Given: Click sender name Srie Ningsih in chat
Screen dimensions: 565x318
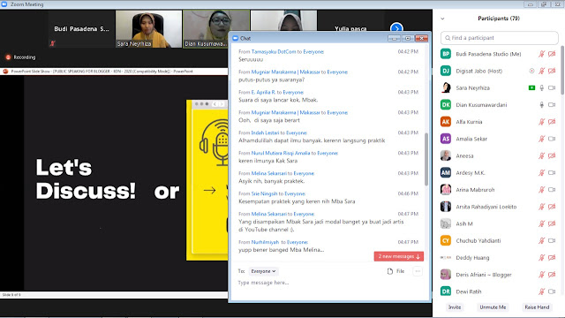Looking at the screenshot, I should tap(264, 193).
